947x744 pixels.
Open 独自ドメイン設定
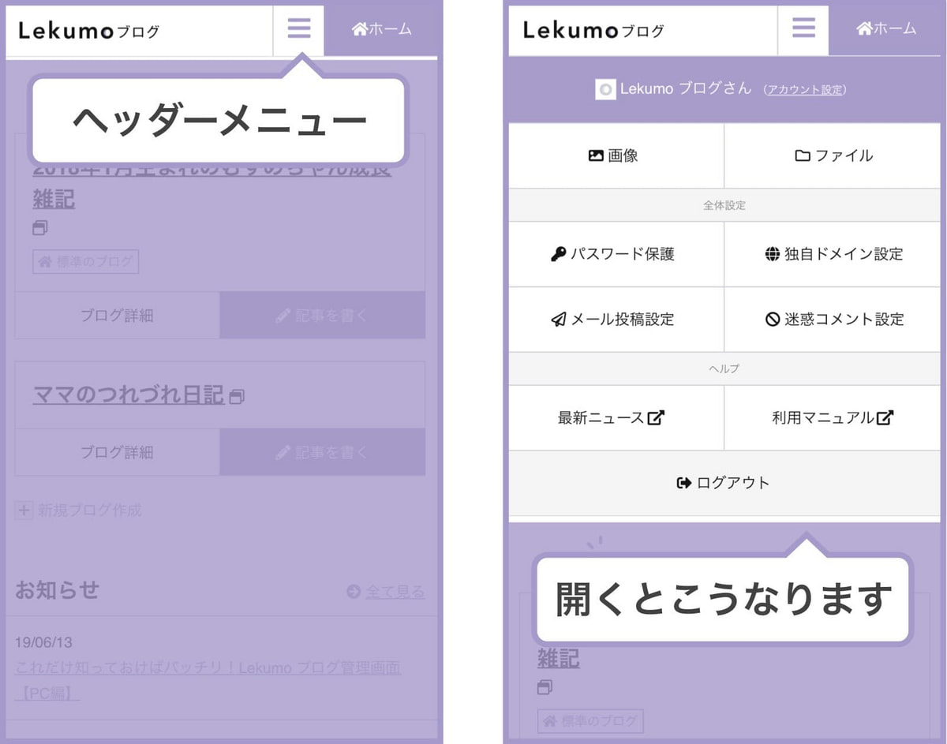[833, 254]
